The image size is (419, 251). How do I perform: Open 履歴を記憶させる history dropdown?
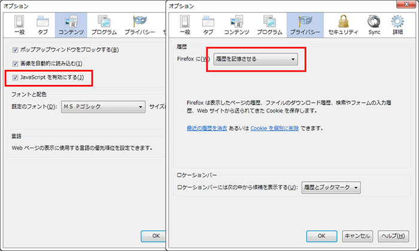256,59
